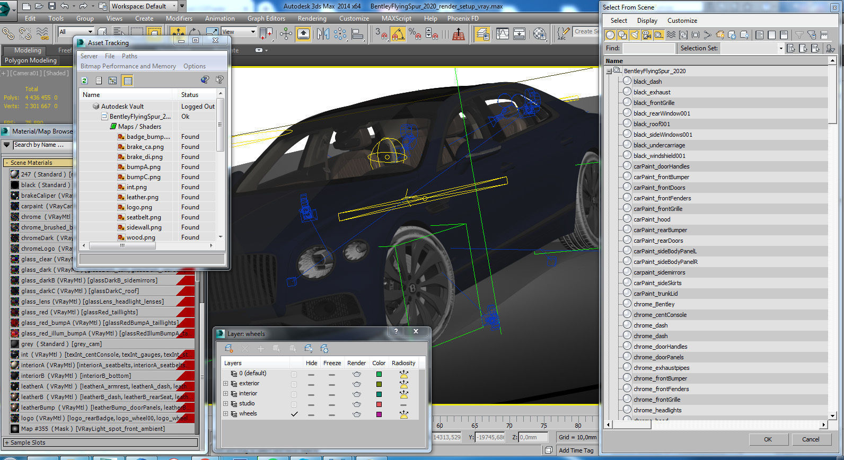Open the Graph Editors menu
The width and height of the screenshot is (844, 460).
point(266,18)
